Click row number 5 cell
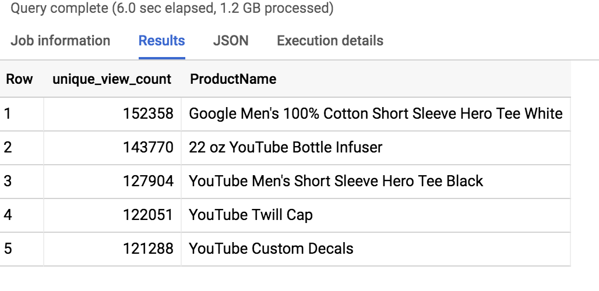 [8, 249]
